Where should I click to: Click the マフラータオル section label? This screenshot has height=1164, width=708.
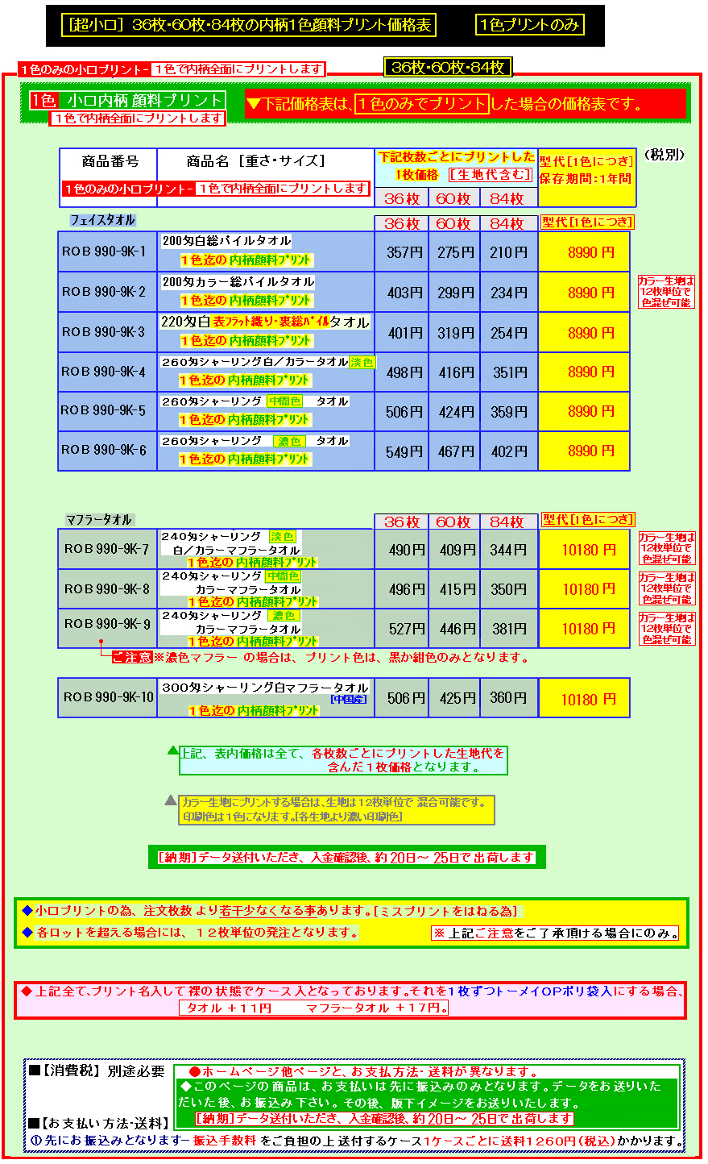click(98, 520)
